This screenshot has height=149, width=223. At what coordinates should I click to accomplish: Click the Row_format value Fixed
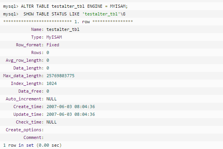53,45
